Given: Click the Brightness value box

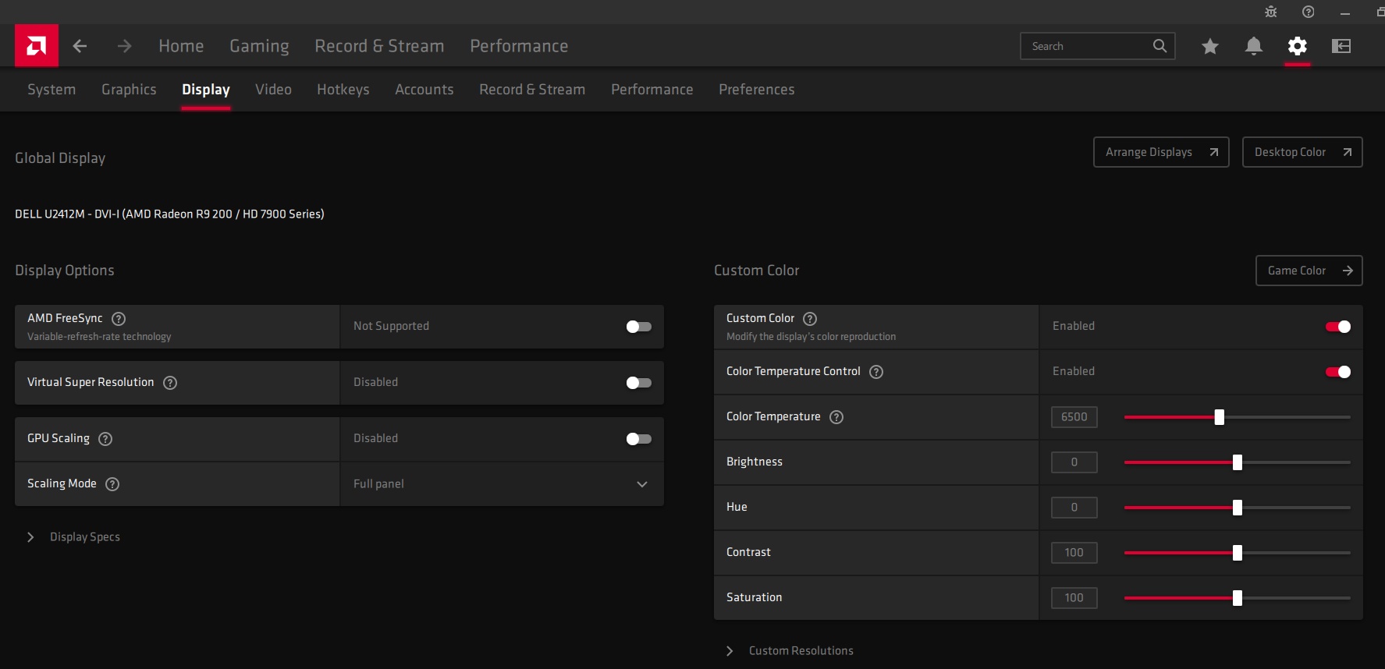Looking at the screenshot, I should click(x=1074, y=462).
